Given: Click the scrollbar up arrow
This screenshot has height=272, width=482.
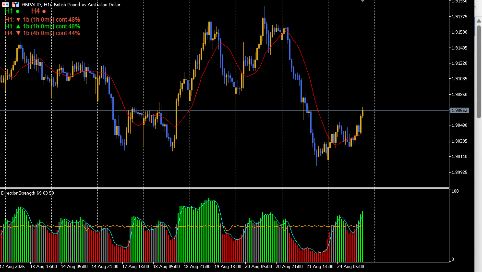Looking at the screenshot, I should [x=479, y=21].
